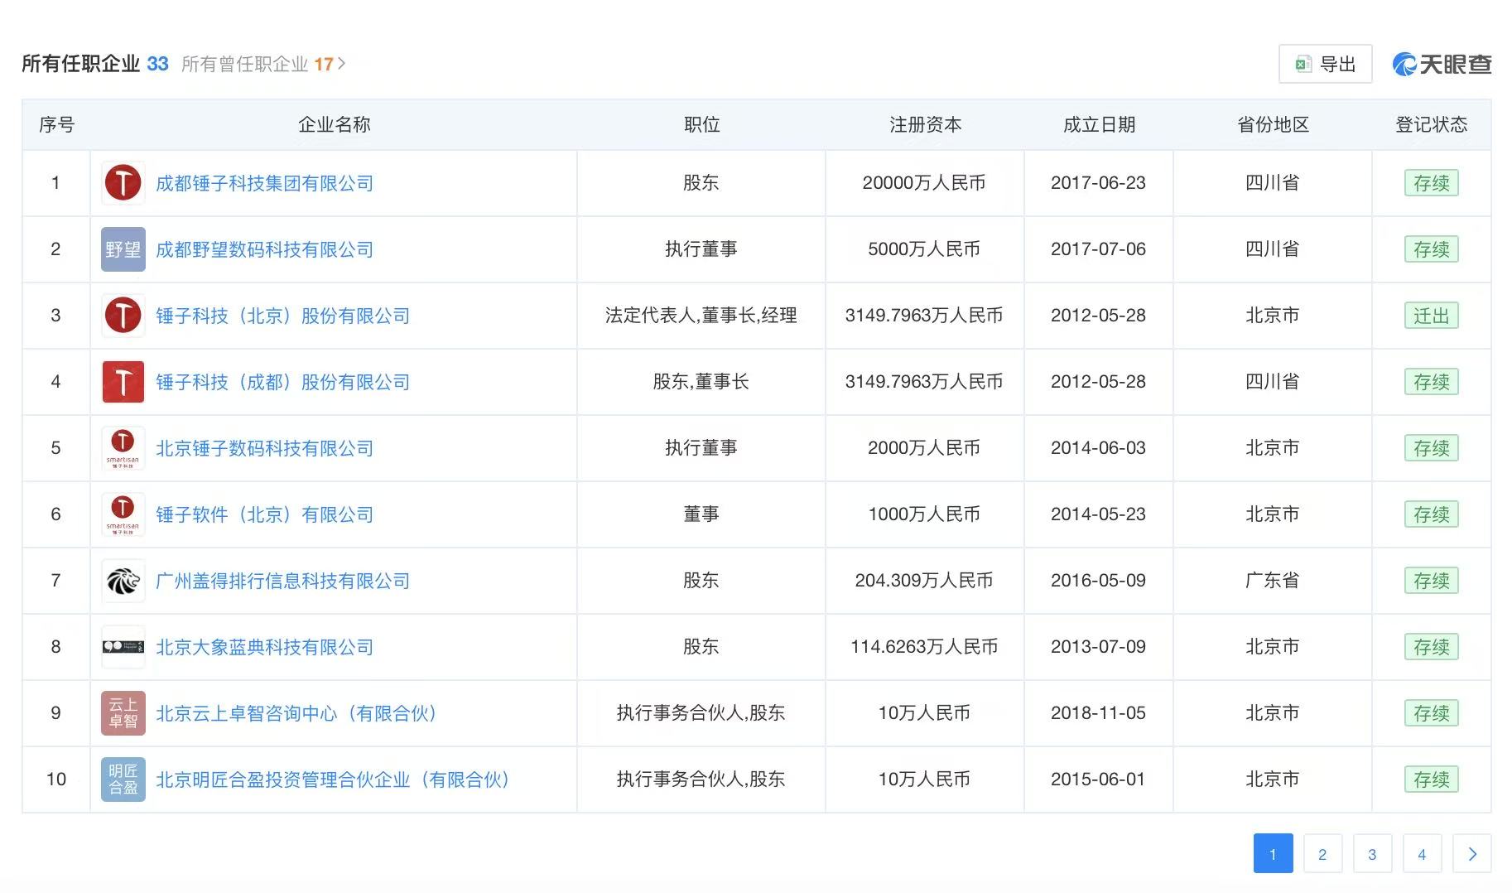This screenshot has height=893, width=1512.
Task: Jump to page 4
Action: pyautogui.click(x=1422, y=854)
